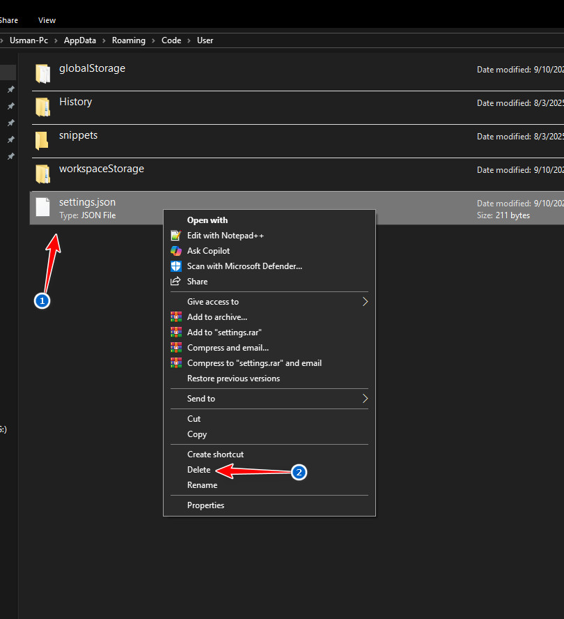564x619 pixels.
Task: Click the Notepad++ icon in context menu
Action: (x=176, y=236)
